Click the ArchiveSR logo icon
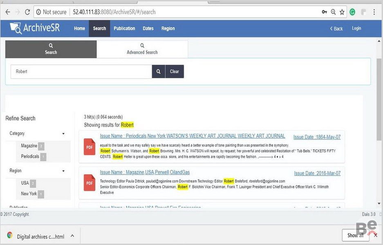The image size is (383, 245). (16, 28)
